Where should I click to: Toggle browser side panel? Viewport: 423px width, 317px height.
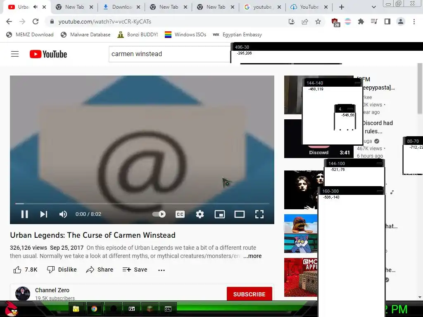(x=387, y=21)
